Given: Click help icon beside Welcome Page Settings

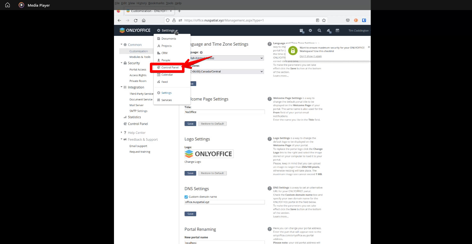Looking at the screenshot, I should click(x=270, y=99).
